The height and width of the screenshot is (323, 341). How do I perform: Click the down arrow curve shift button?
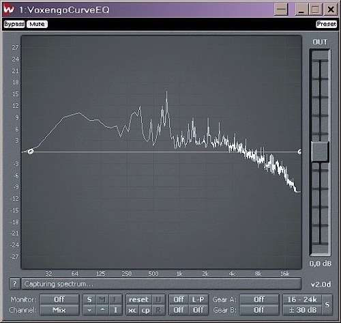click(x=89, y=310)
